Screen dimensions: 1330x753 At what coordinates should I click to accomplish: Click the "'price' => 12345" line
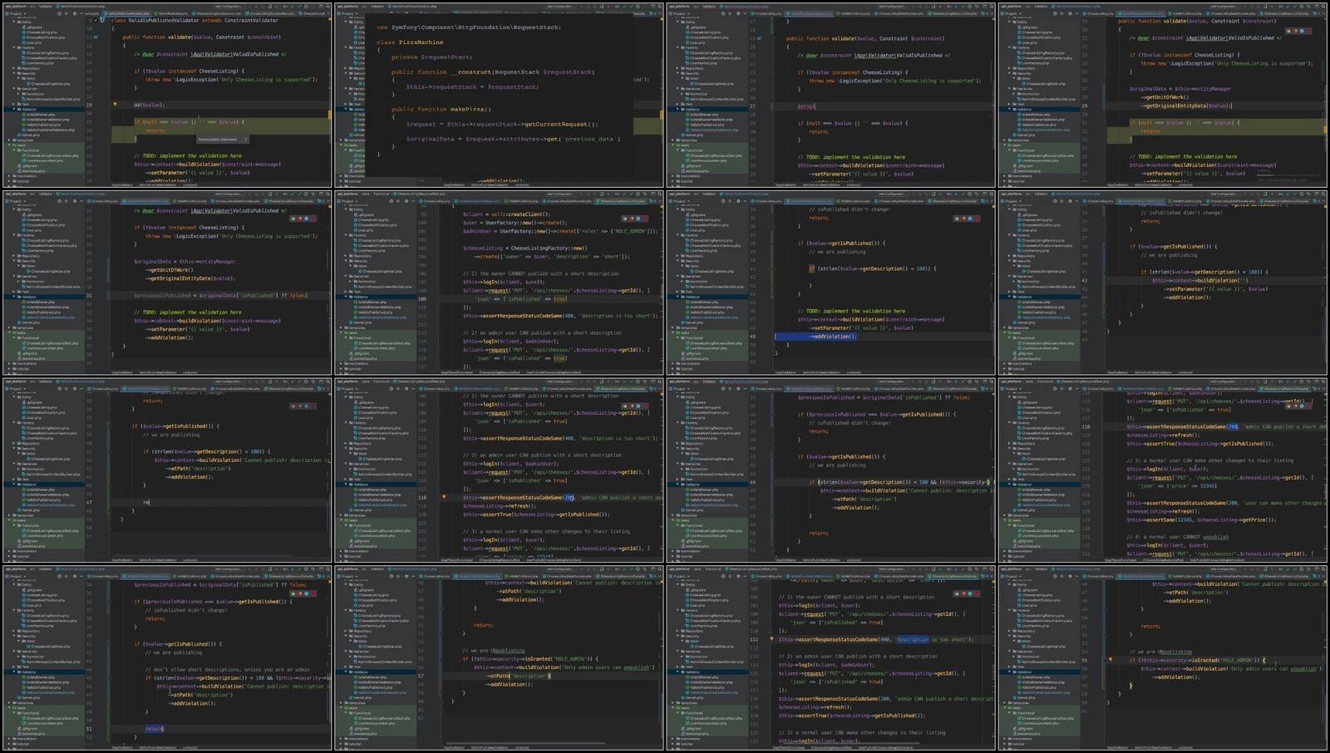[x=1178, y=486]
